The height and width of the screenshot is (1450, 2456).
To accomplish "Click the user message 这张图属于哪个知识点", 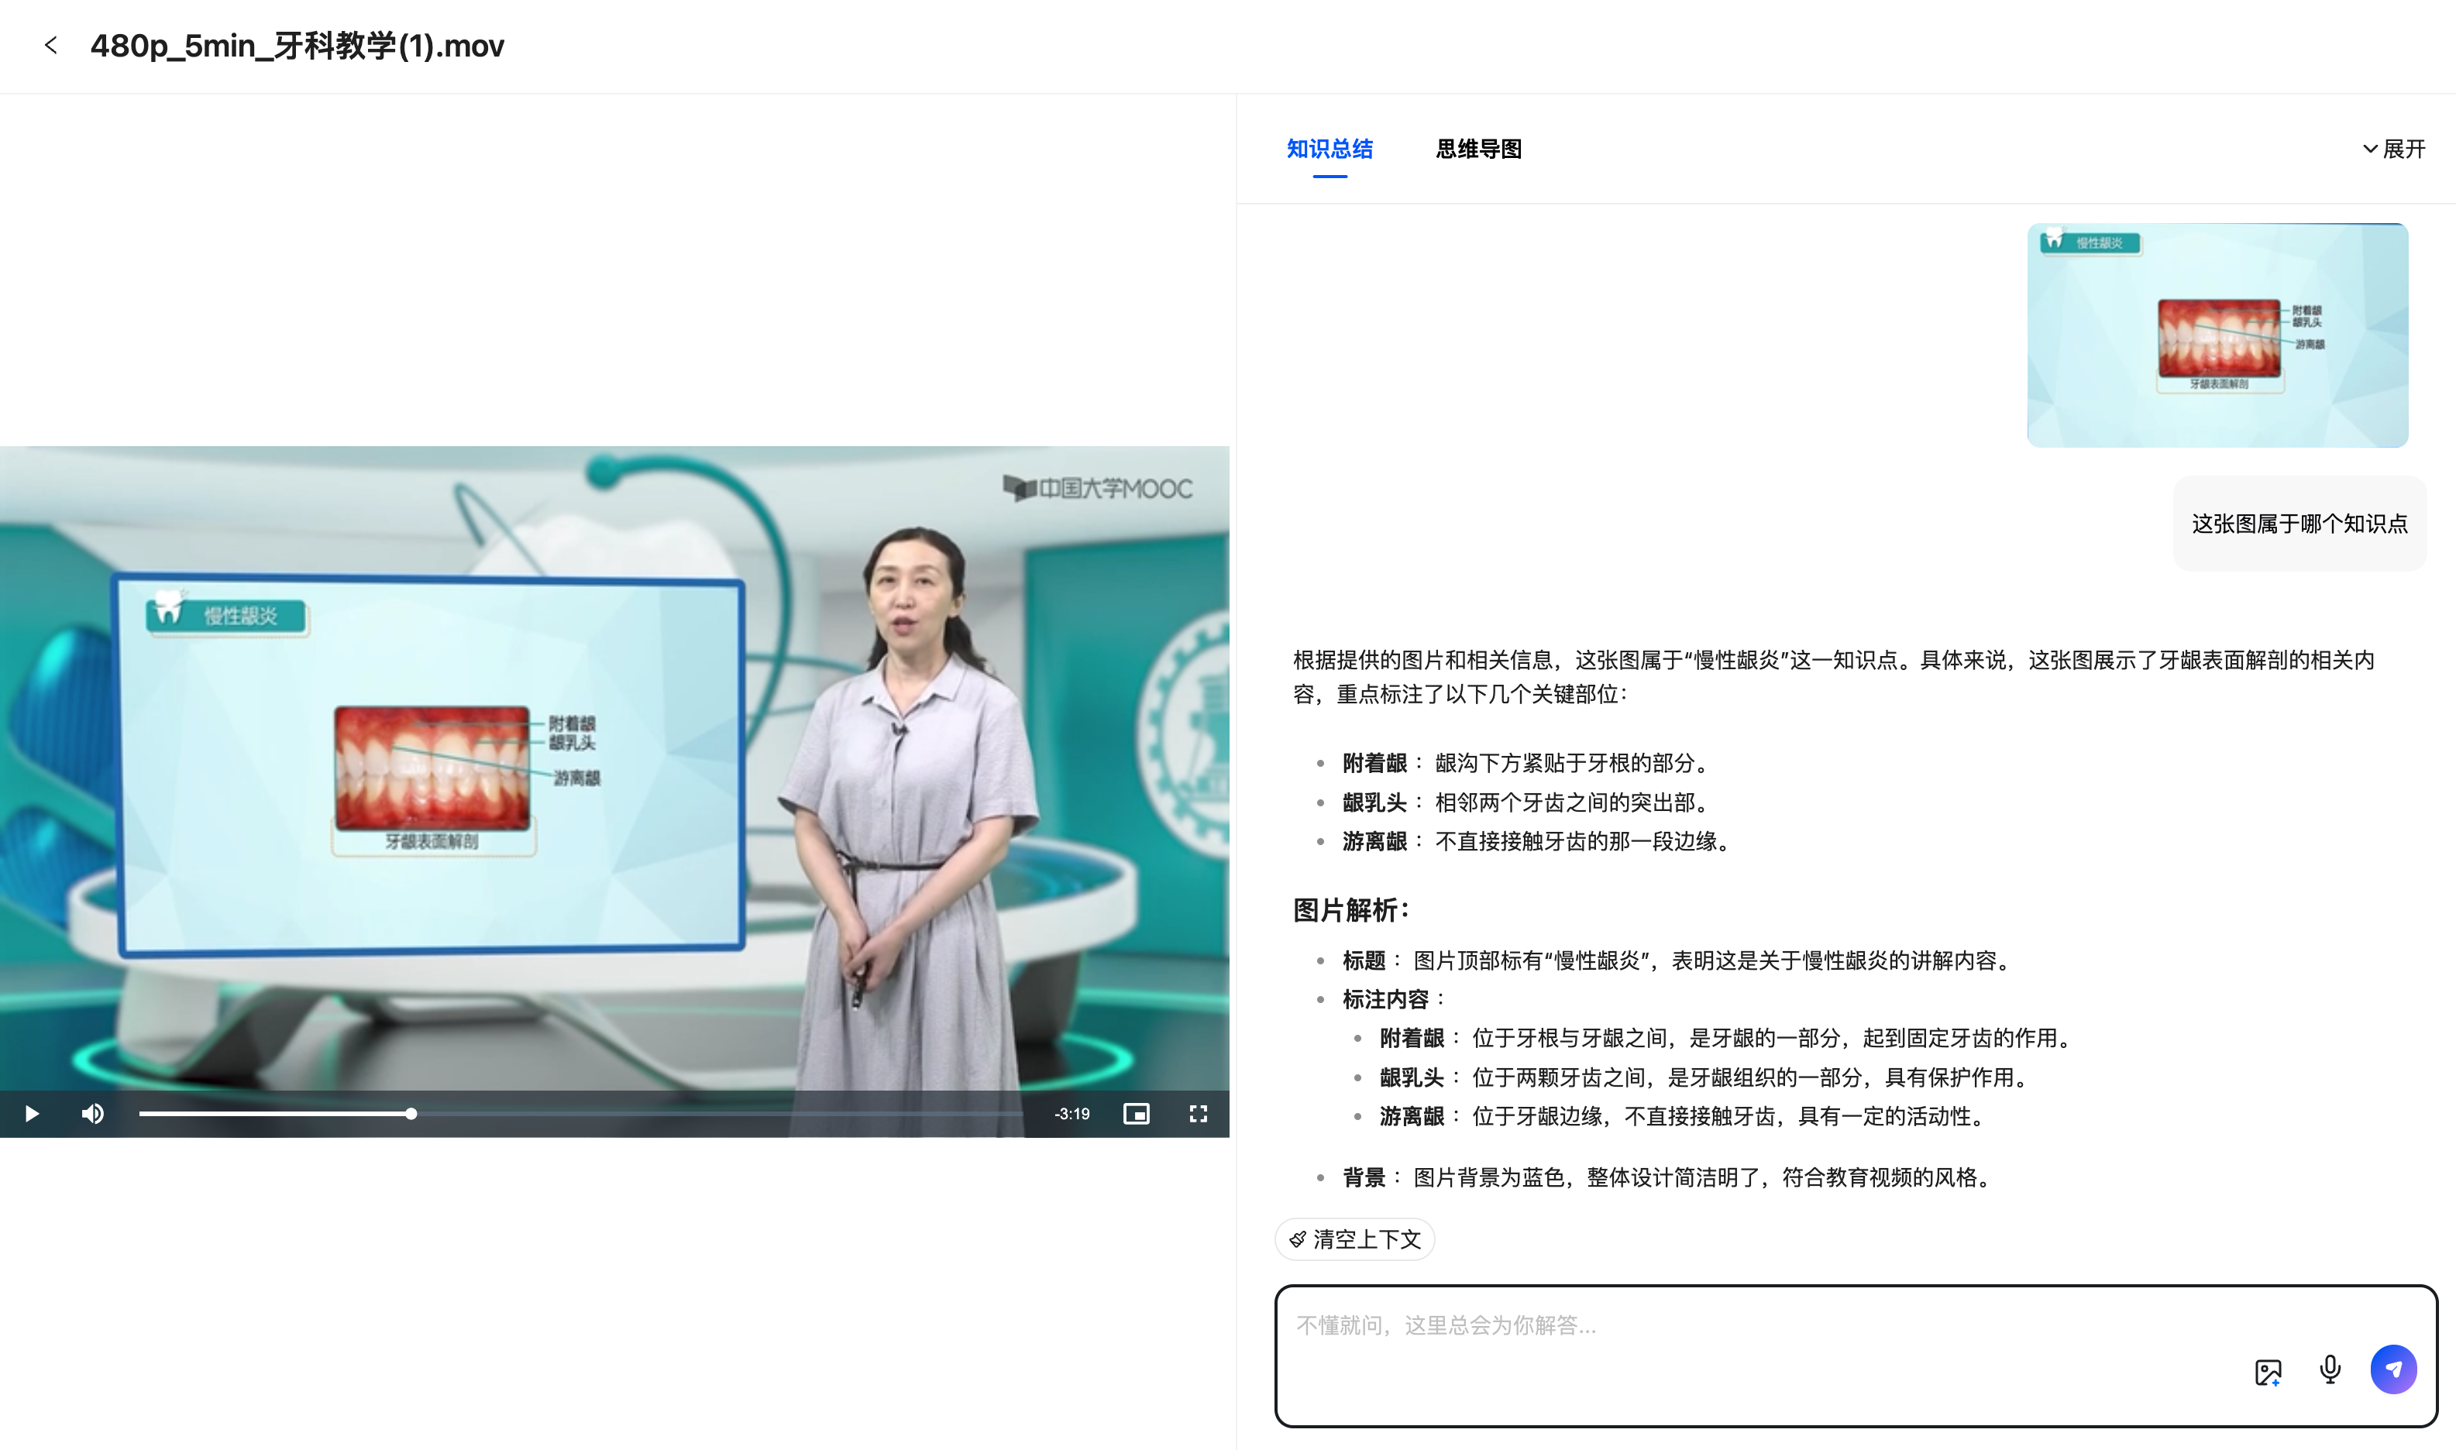I will [x=2299, y=524].
